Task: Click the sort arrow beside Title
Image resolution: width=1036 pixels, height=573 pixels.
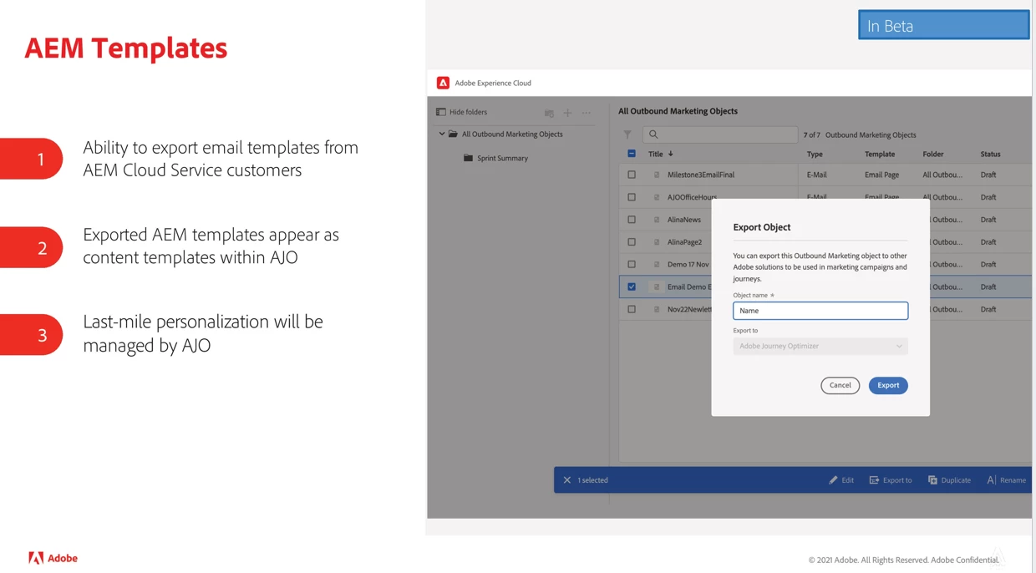Action: pos(670,154)
